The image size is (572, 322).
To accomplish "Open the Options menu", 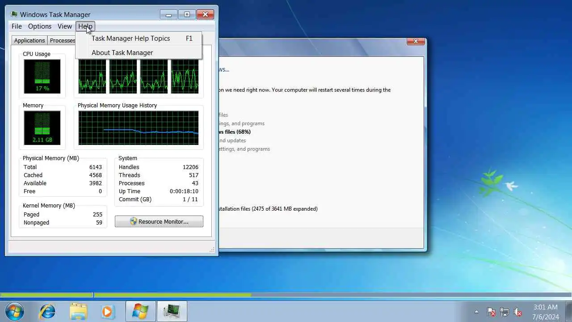I will point(40,26).
